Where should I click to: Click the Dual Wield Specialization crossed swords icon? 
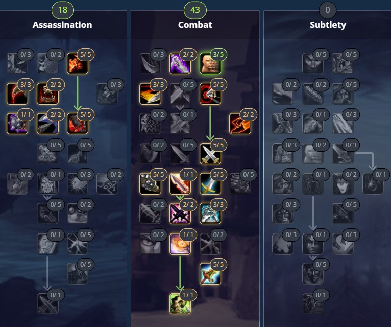pyautogui.click(x=210, y=154)
